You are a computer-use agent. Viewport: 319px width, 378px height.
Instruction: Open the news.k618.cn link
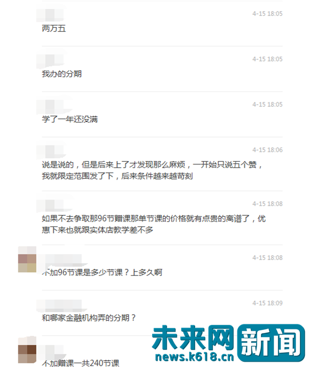195,357
